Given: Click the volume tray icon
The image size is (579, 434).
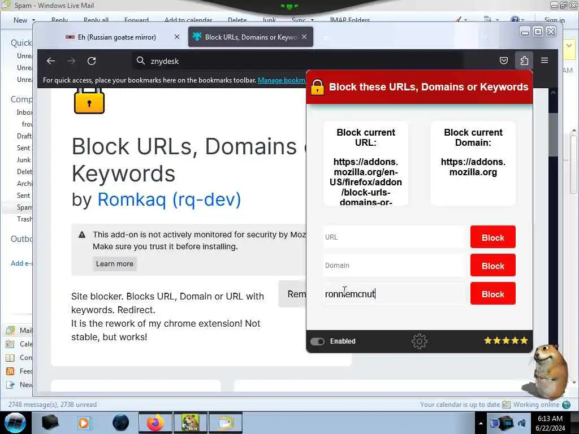Looking at the screenshot, I should point(522,423).
